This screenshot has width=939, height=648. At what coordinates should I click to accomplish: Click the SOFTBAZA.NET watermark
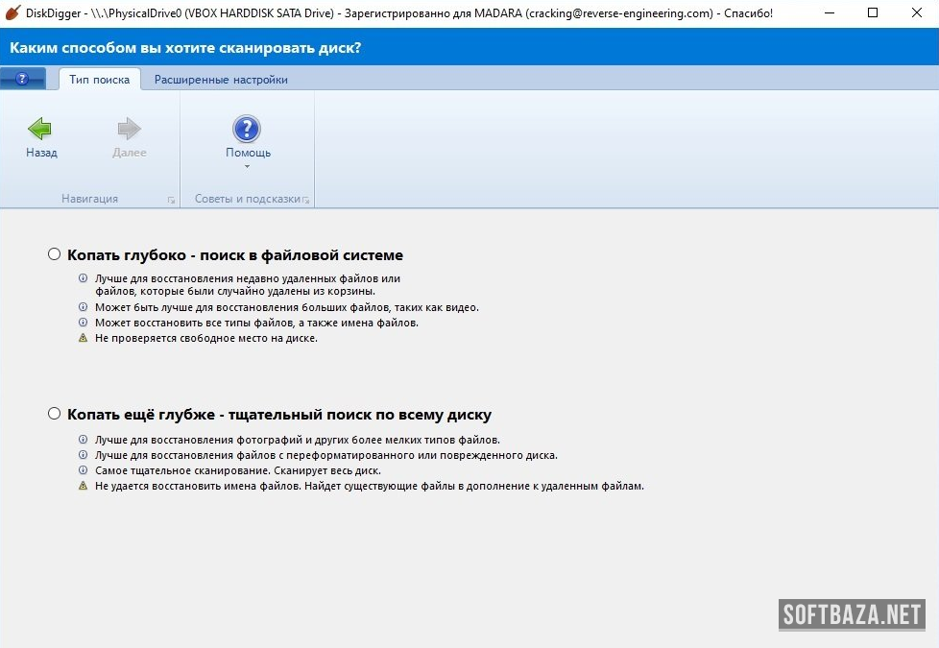(x=852, y=614)
